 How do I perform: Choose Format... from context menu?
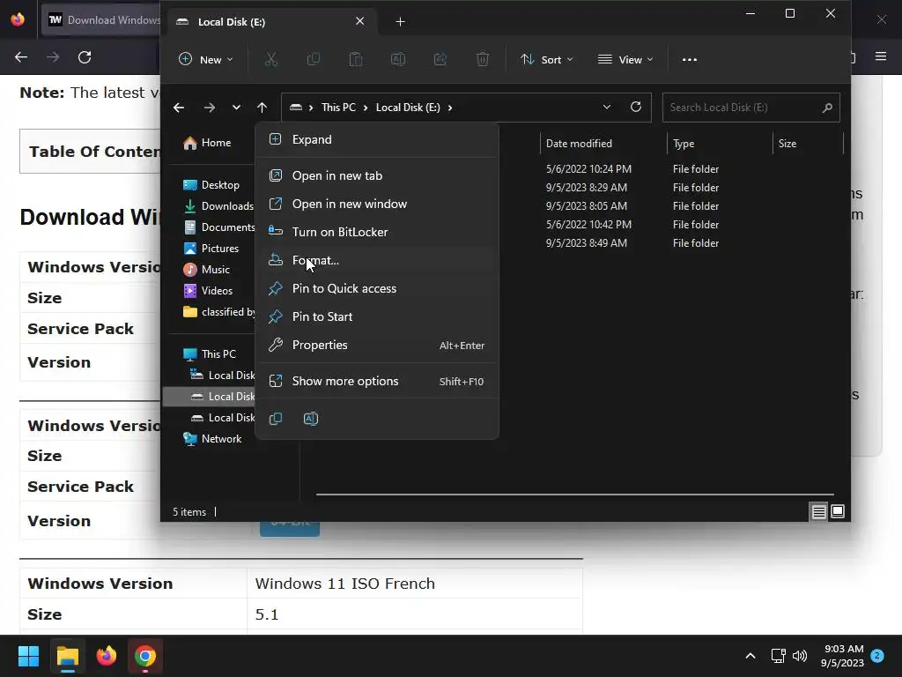(x=377, y=260)
